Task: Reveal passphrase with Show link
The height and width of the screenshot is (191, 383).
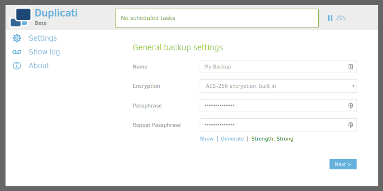Action: (206, 139)
